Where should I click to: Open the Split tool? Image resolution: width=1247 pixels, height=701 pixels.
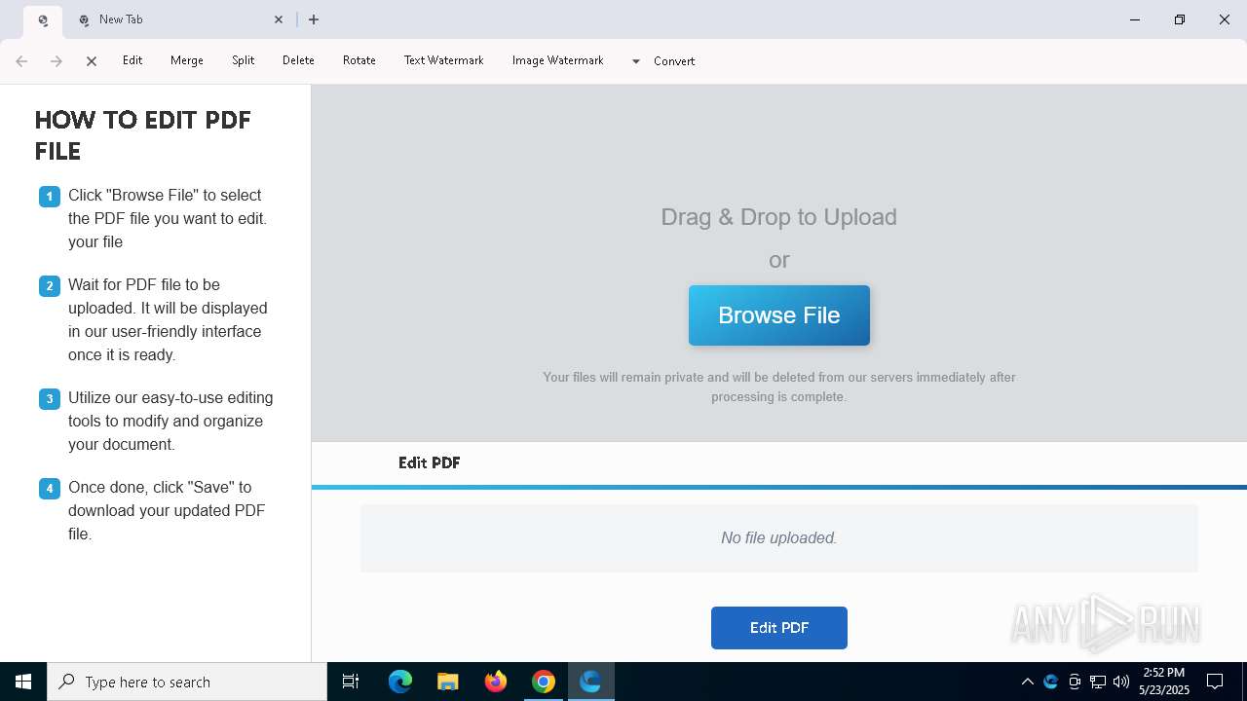point(244,60)
